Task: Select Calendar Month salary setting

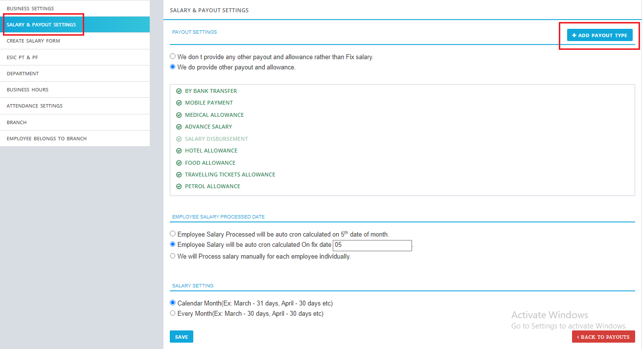Action: (173, 303)
